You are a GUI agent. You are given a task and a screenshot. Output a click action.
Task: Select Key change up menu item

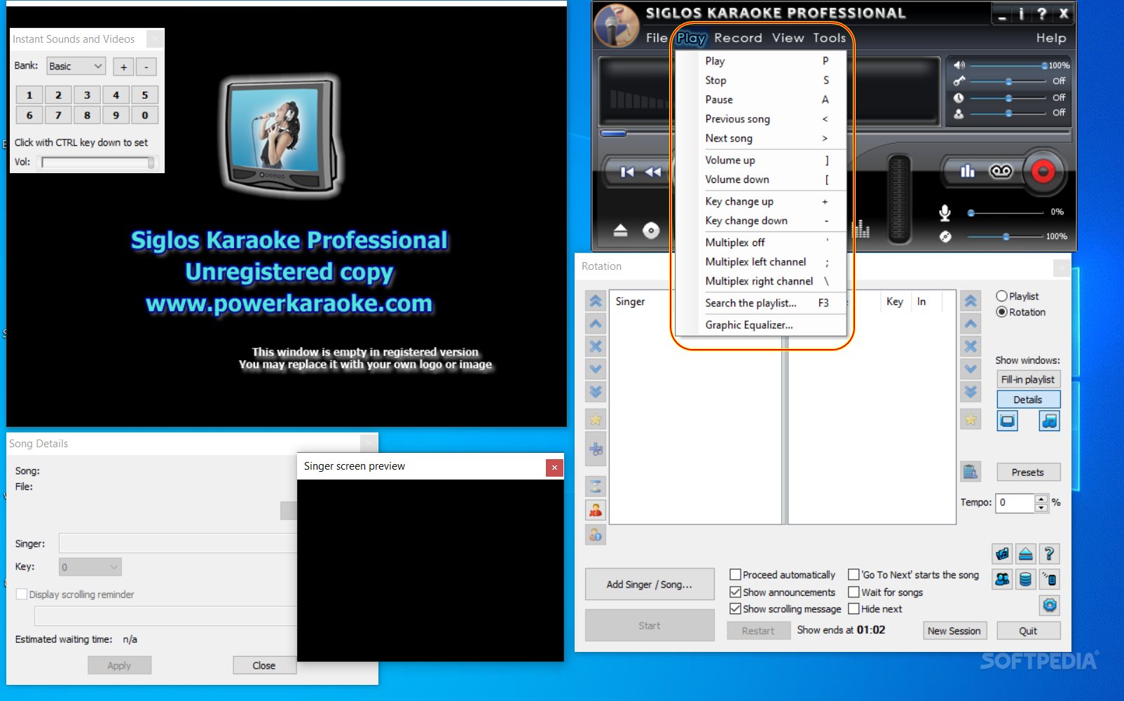tap(760, 201)
